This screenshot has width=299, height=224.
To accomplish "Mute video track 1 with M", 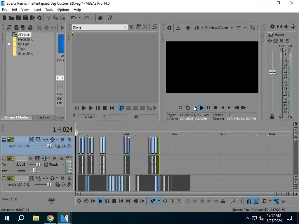I will tap(62, 140).
